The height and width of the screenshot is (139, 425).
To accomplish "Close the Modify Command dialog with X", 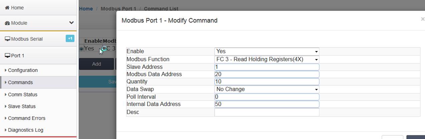I will tap(423, 20).
